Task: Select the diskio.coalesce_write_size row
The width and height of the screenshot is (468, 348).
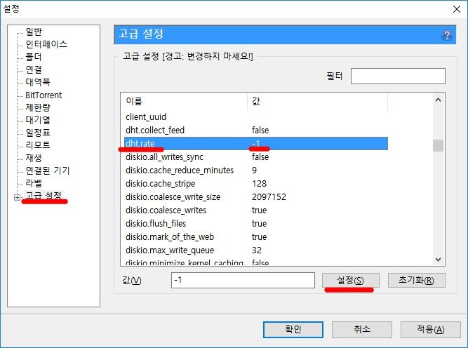Action: point(256,196)
